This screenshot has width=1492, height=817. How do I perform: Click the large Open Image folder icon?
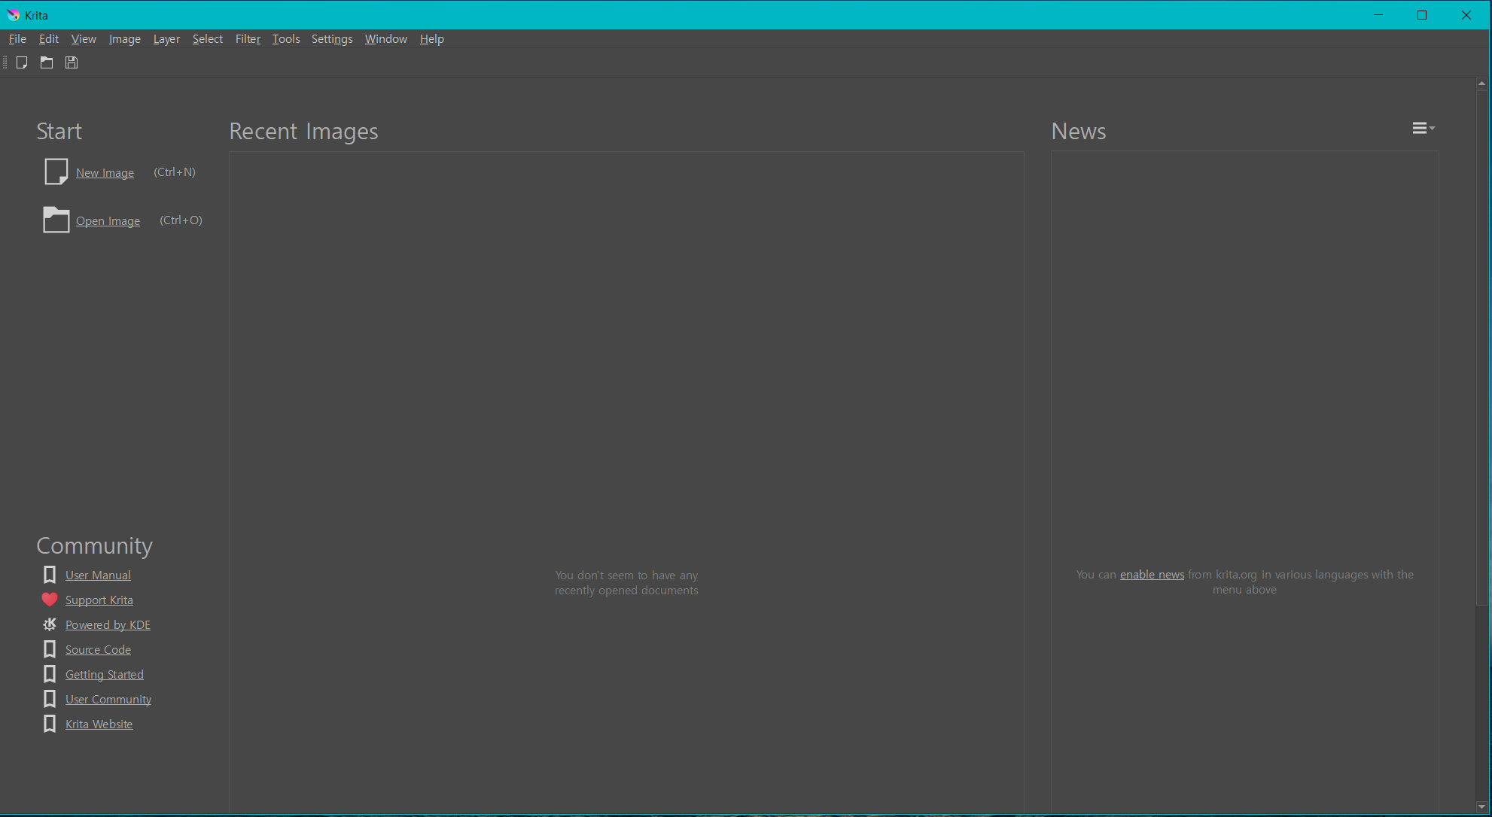click(x=56, y=220)
